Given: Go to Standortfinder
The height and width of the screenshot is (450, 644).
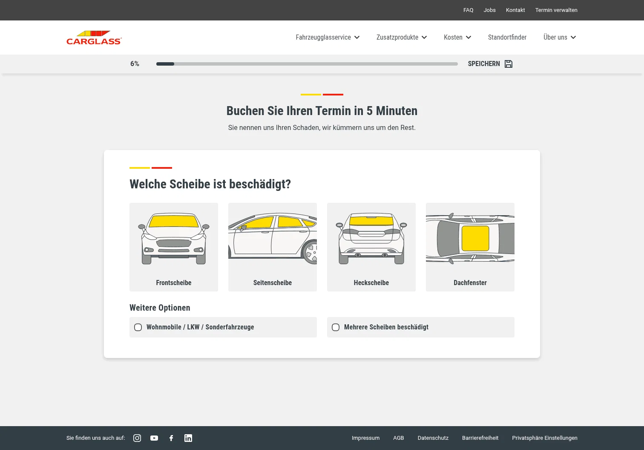Looking at the screenshot, I should [x=507, y=37].
